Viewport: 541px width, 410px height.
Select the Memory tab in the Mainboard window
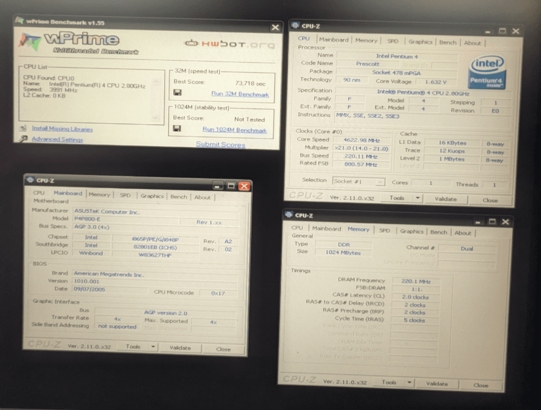[x=99, y=194]
